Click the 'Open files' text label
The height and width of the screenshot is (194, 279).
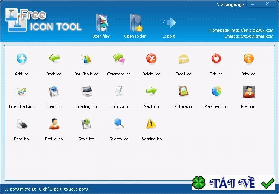coord(101,36)
